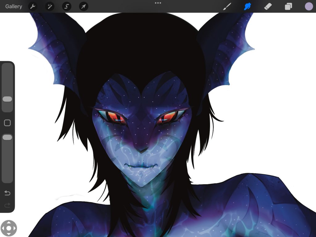316x237 pixels.
Task: Click the brush opacity slider handle
Action: (x=7, y=137)
